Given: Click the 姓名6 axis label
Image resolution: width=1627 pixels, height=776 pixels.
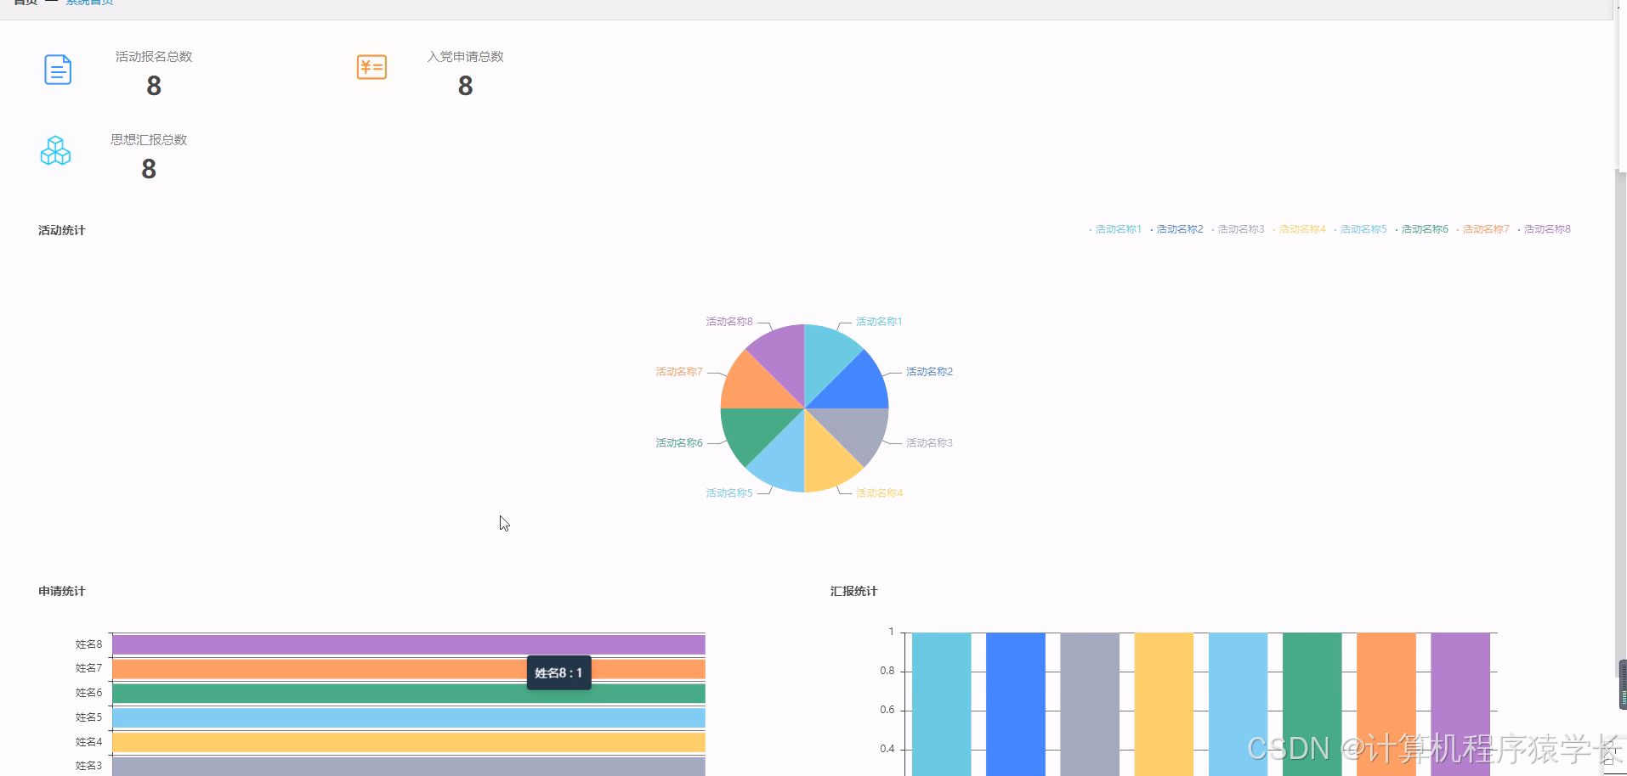Looking at the screenshot, I should [88, 693].
